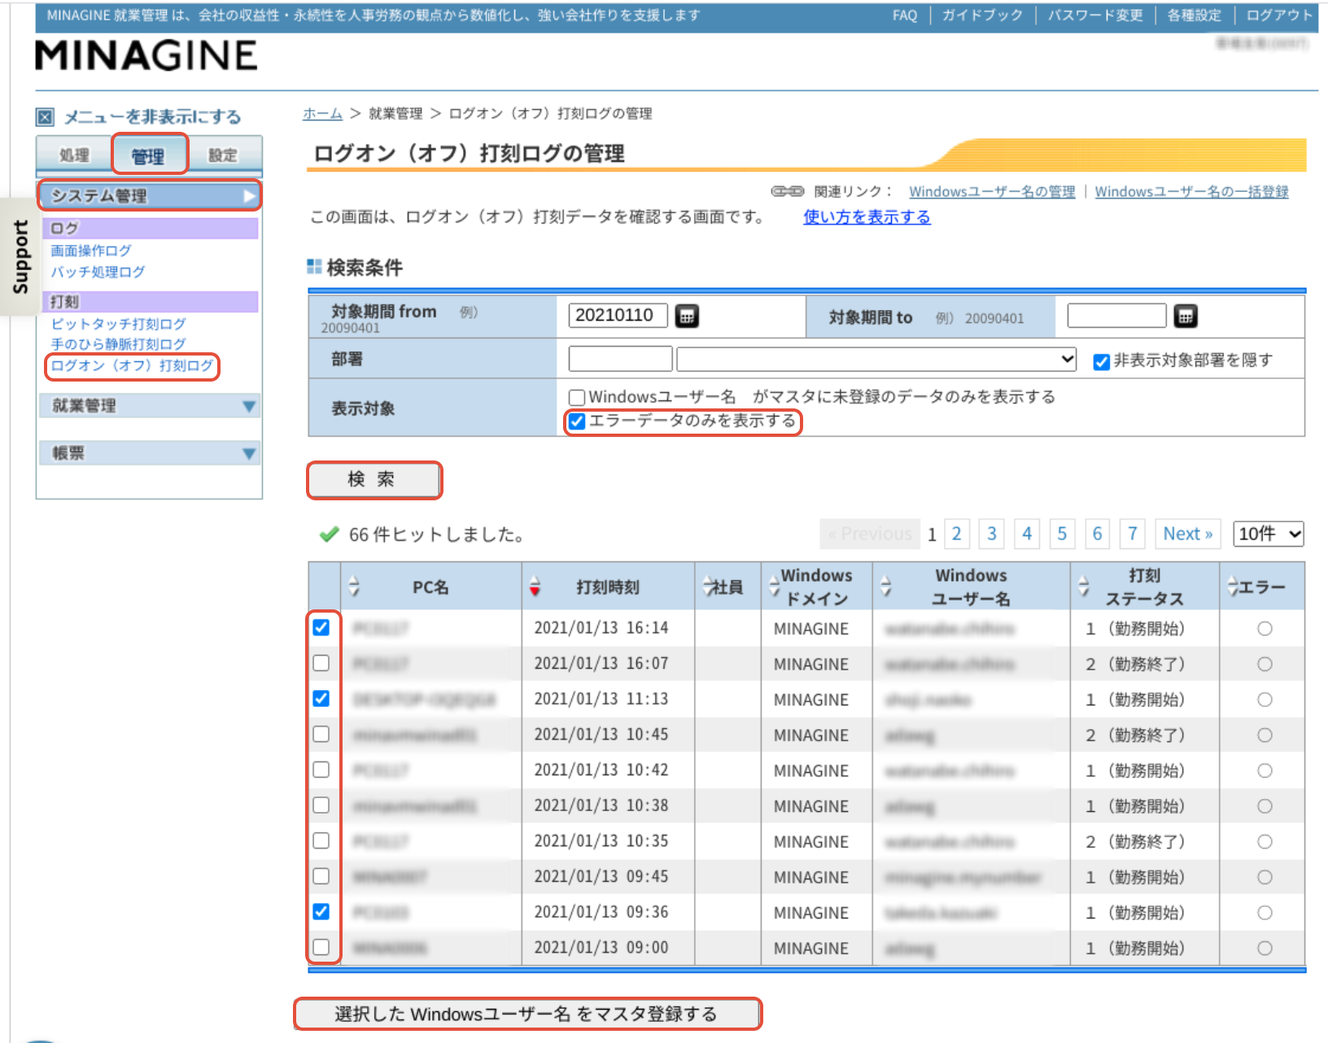Click the Next » pagination button
This screenshot has width=1328, height=1043.
pyautogui.click(x=1188, y=534)
